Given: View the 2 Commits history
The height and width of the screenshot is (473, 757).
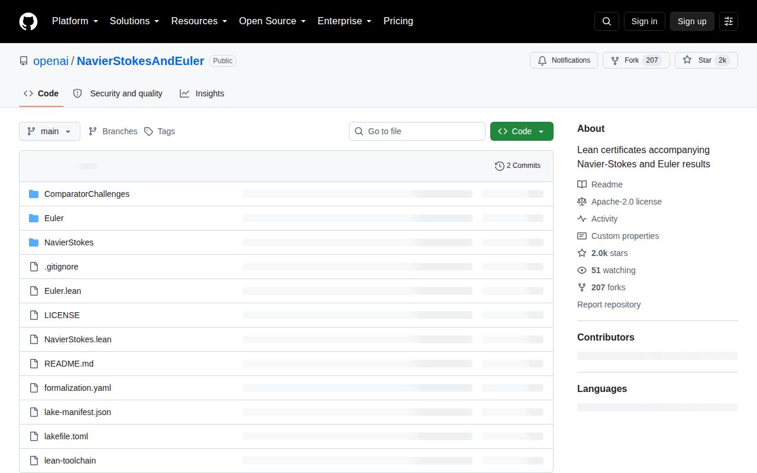Looking at the screenshot, I should [x=518, y=166].
